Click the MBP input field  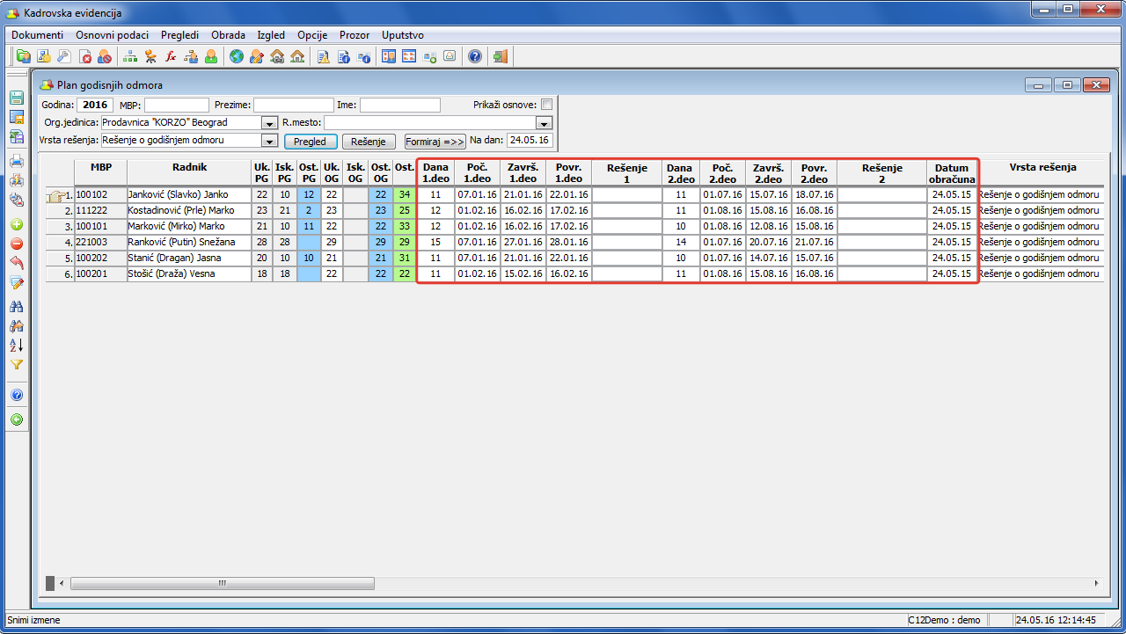click(x=177, y=105)
